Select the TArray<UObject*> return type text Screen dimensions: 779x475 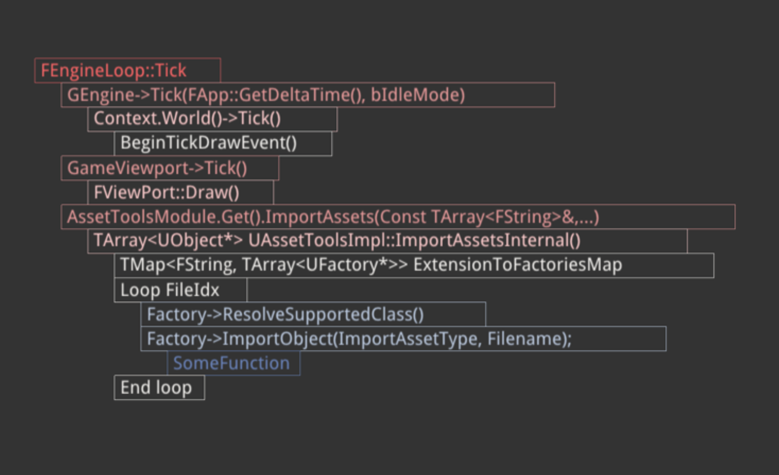click(168, 241)
